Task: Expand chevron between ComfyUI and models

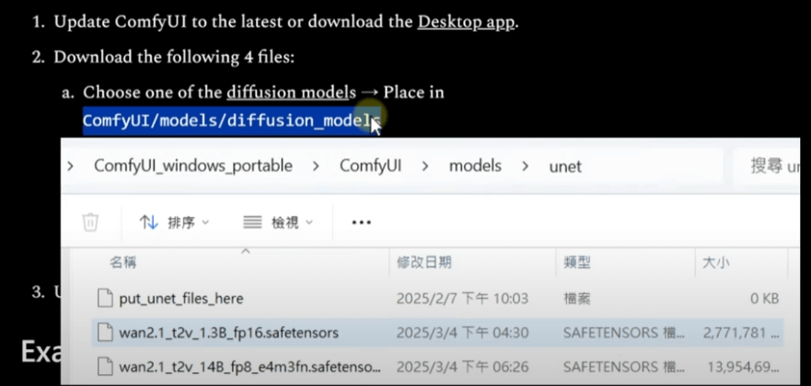Action: coord(425,166)
